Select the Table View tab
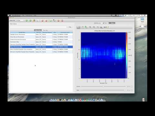The image size is (155, 116). [x=38, y=30]
